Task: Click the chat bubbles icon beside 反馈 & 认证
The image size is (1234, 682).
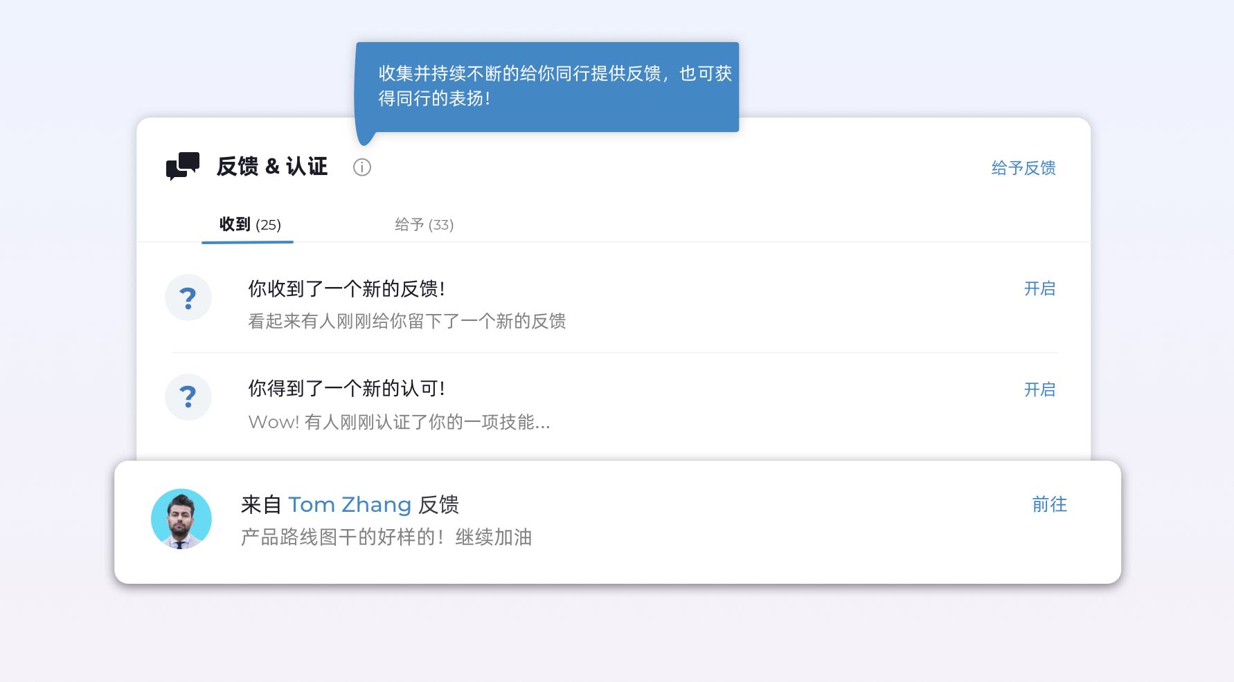Action: [182, 167]
